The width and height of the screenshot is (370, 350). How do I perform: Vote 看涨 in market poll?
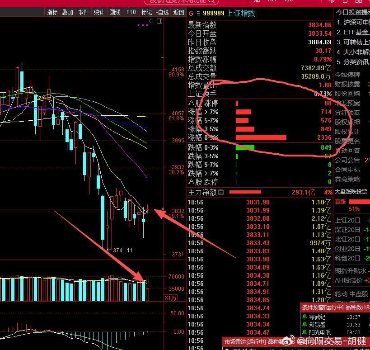point(340,202)
